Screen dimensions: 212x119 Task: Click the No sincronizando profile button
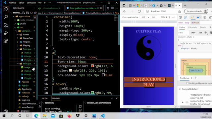point(196,11)
